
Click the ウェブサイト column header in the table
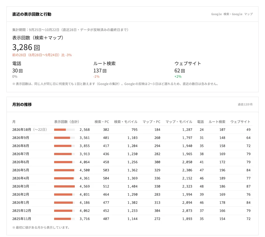(x=240, y=122)
